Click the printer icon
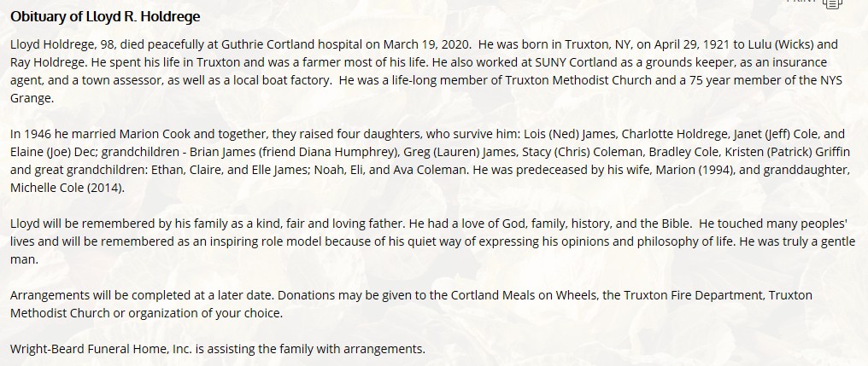 point(832,3)
